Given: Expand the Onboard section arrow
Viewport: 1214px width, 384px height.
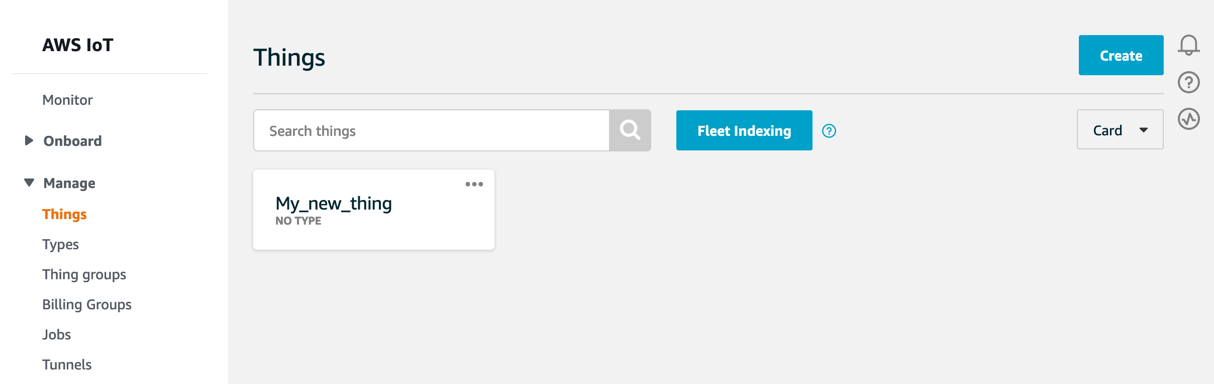Looking at the screenshot, I should pos(29,140).
